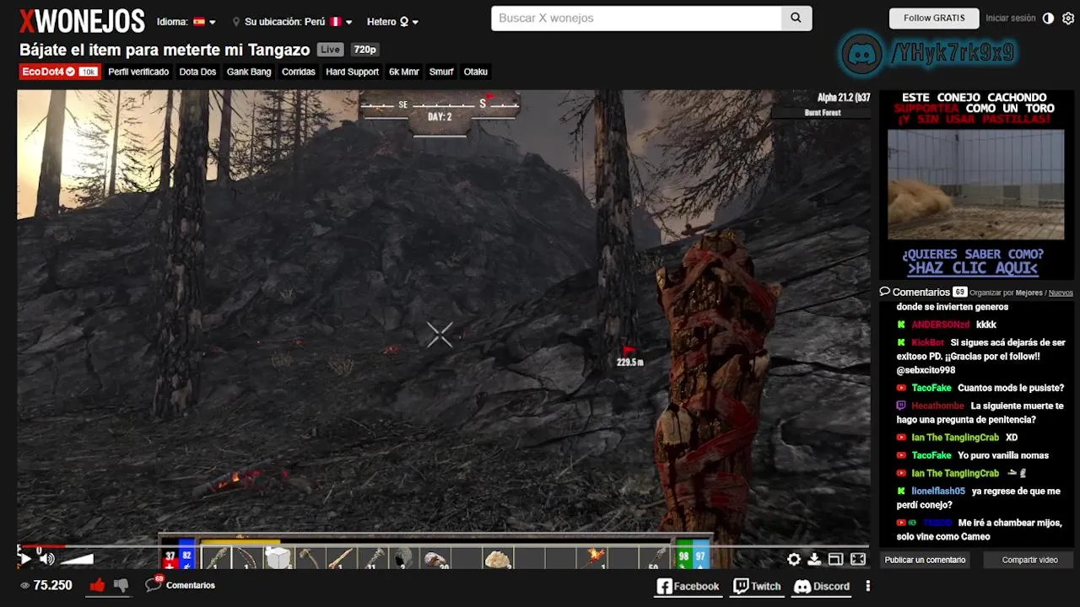This screenshot has width=1080, height=607.
Task: Sort comments by Mejores
Action: [1029, 293]
